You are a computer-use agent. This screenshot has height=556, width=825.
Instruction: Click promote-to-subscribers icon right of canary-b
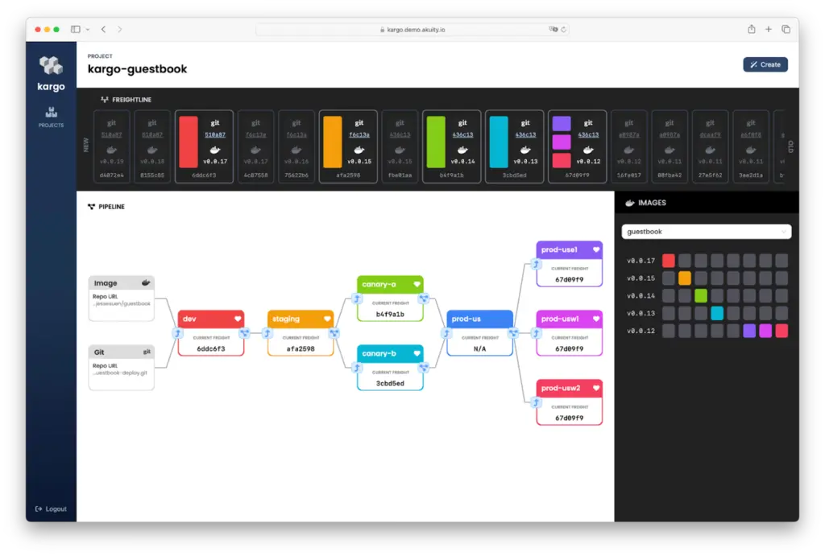(424, 368)
